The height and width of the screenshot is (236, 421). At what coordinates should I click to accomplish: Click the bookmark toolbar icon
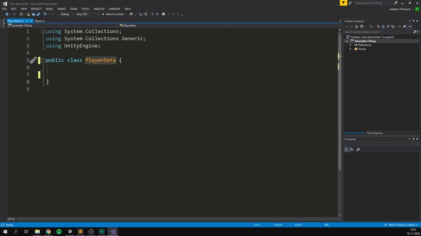pos(163,14)
